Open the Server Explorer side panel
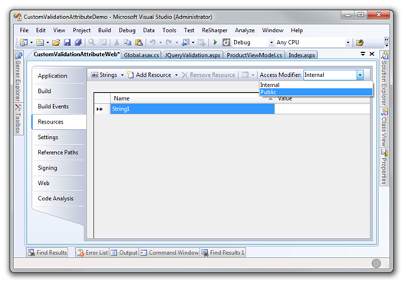 (x=18, y=77)
